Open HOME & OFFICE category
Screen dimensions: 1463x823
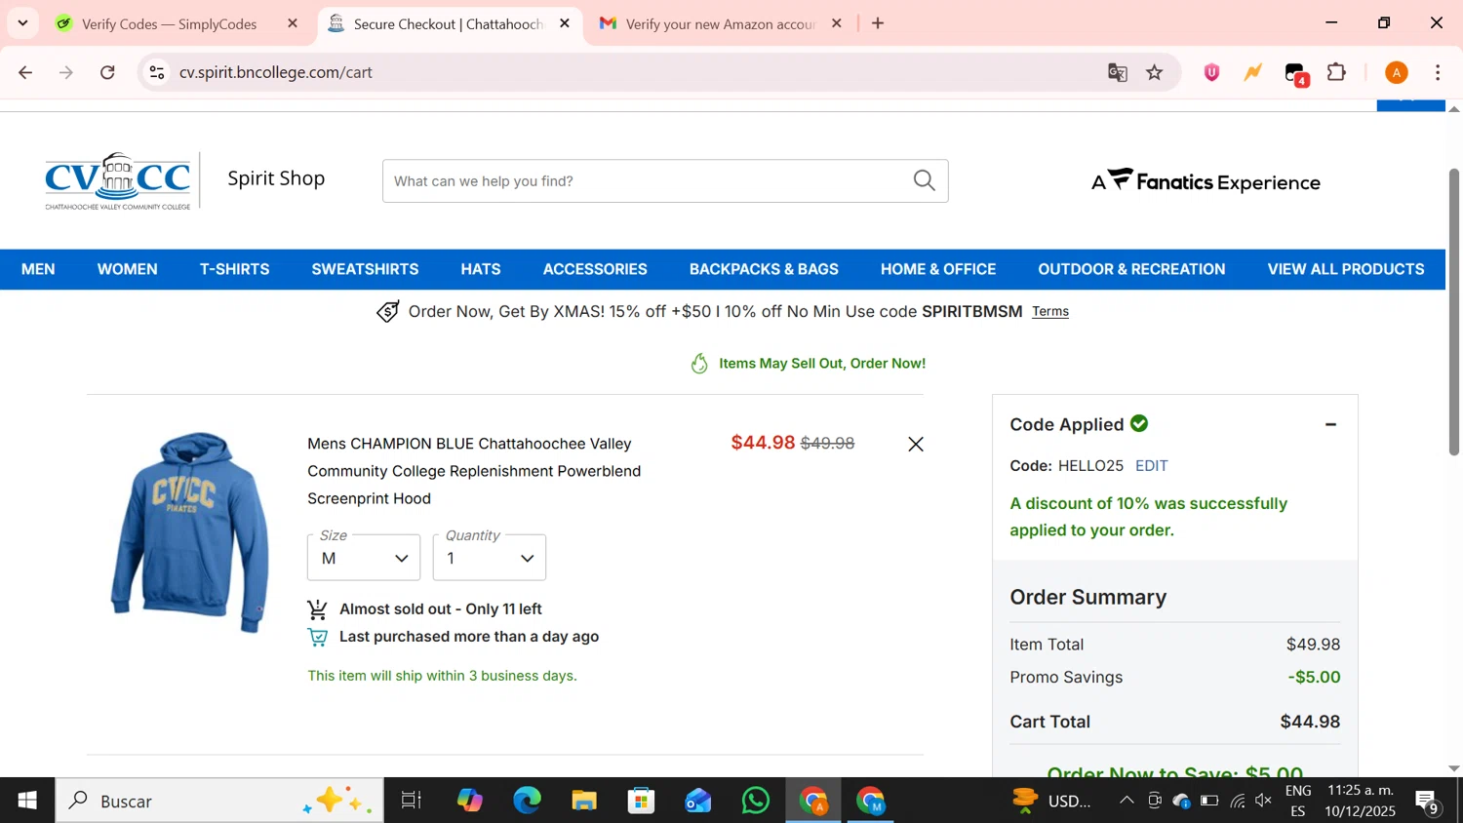(x=938, y=269)
